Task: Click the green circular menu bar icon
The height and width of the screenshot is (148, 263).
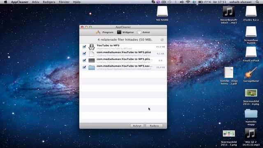Action: pos(194,2)
